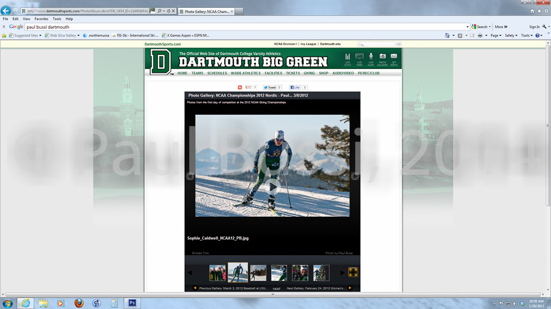Click Sign In on Google toolbar
Image resolution: width=551 pixels, height=309 pixels.
pyautogui.click(x=534, y=27)
